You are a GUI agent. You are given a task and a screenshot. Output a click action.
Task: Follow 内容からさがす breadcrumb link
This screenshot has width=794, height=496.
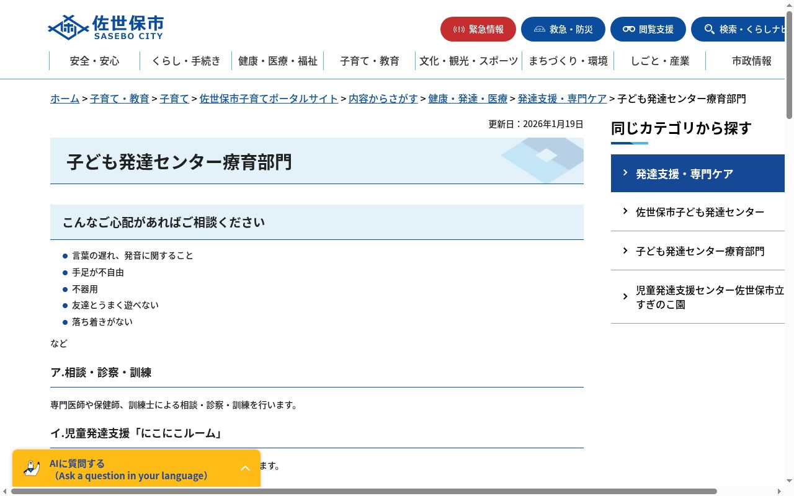click(x=383, y=99)
